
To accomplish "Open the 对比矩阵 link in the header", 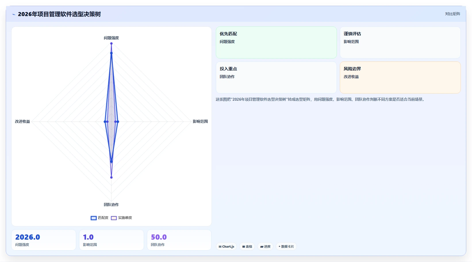I will click(452, 14).
